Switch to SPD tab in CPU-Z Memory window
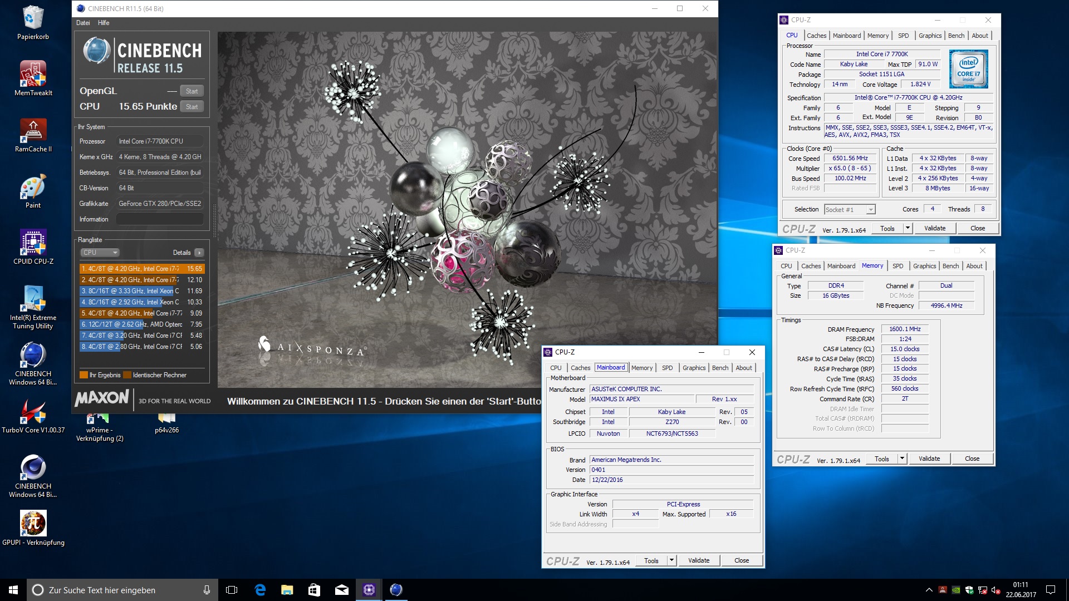The width and height of the screenshot is (1069, 601). 898,266
